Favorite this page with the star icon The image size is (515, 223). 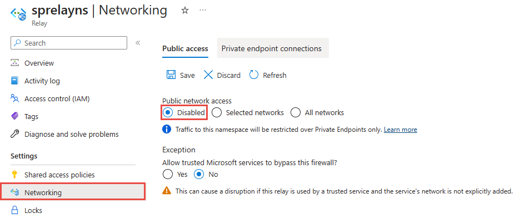point(185,11)
